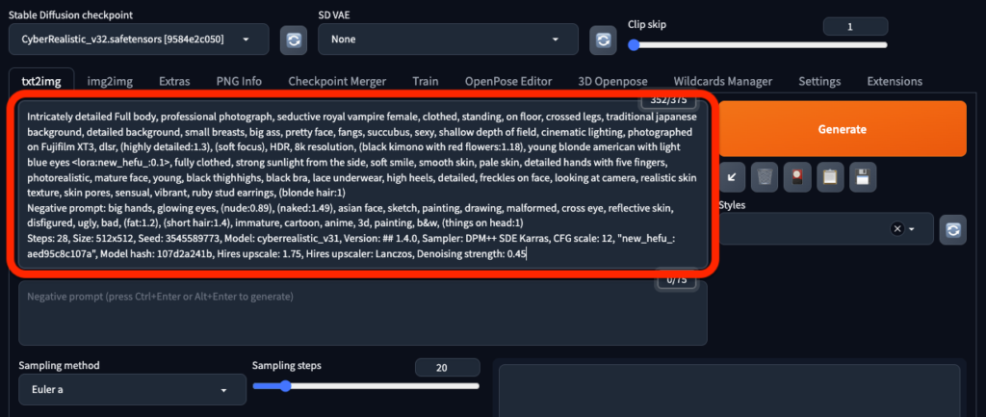The width and height of the screenshot is (986, 417).
Task: Refresh the Stable Diffusion checkpoint list
Action: [x=294, y=40]
